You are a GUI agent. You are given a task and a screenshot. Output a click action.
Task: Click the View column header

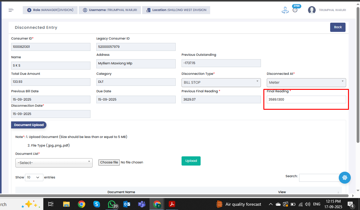[282, 192]
